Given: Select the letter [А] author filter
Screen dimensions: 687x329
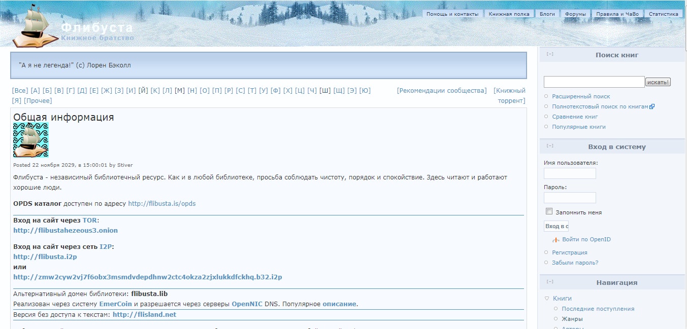Looking at the screenshot, I should [x=35, y=91].
